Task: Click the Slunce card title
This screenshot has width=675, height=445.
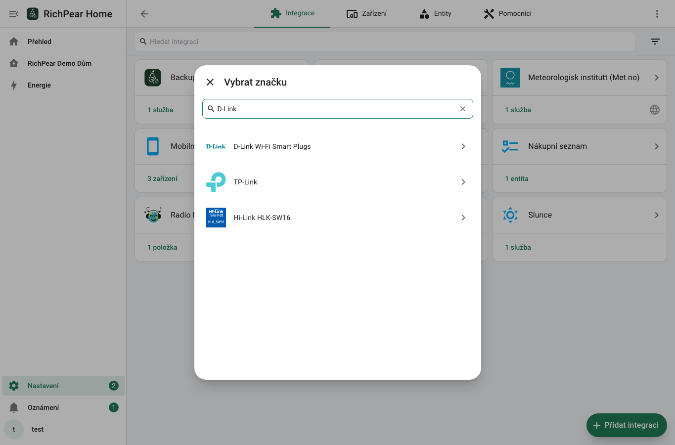Action: (x=540, y=215)
